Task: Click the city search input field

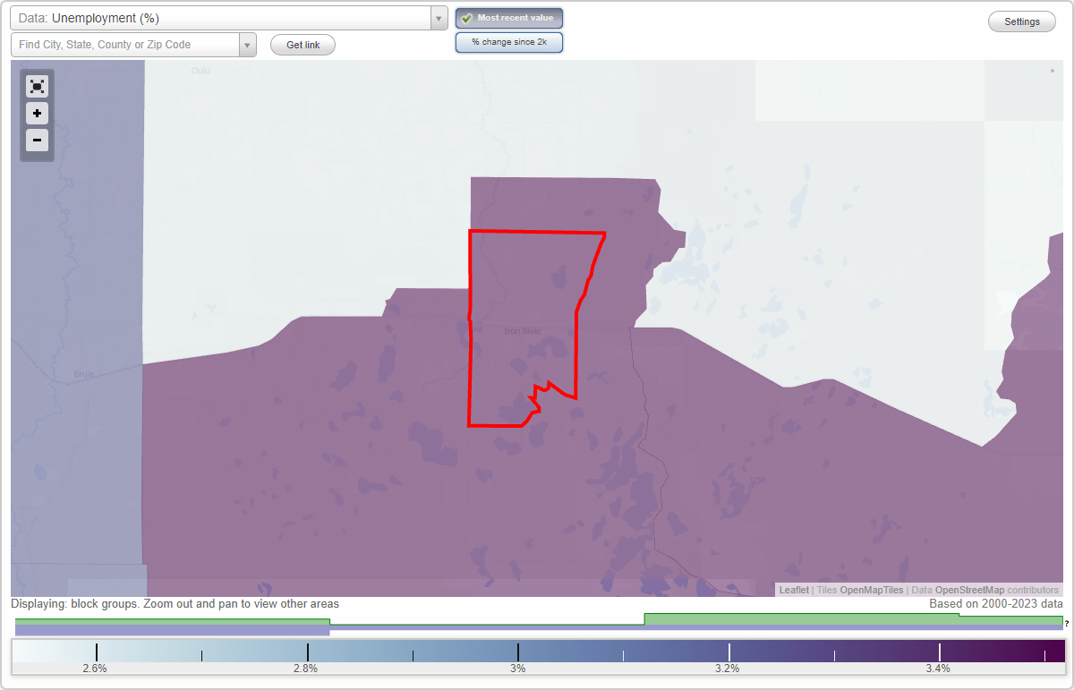Action: tap(125, 44)
